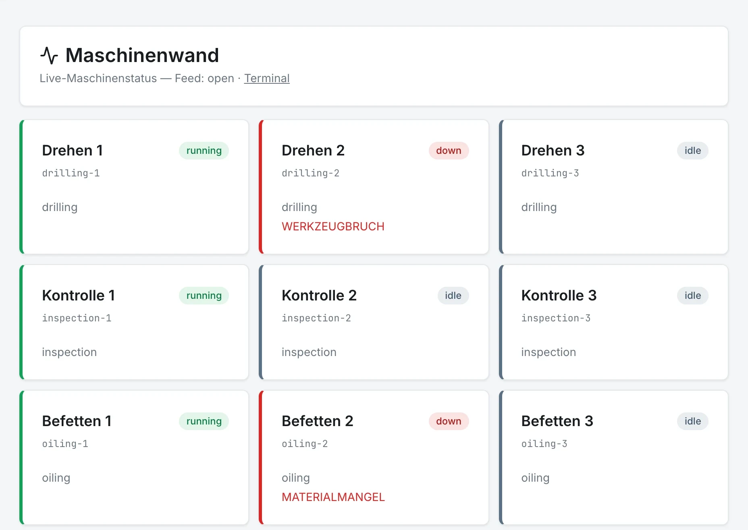
Task: Click the oiling type label in Befetten 2
Action: pyautogui.click(x=296, y=478)
